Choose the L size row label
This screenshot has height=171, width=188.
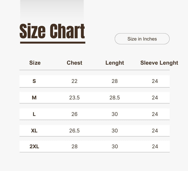pos(34,114)
